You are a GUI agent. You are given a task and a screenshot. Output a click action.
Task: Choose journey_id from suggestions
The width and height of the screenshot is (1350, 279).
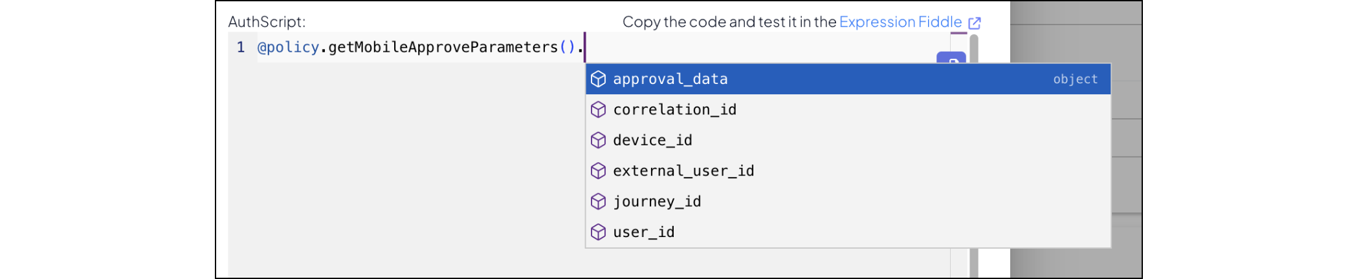657,201
